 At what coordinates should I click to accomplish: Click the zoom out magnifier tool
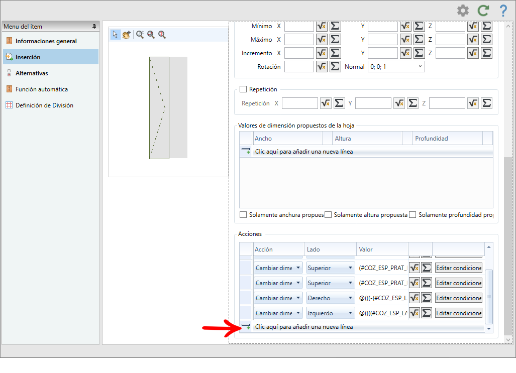tap(151, 34)
